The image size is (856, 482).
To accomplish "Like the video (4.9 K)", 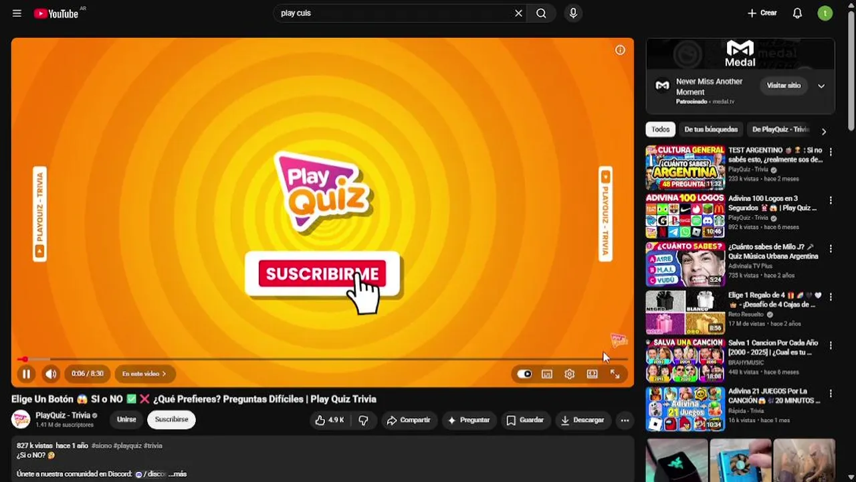I will (x=330, y=420).
